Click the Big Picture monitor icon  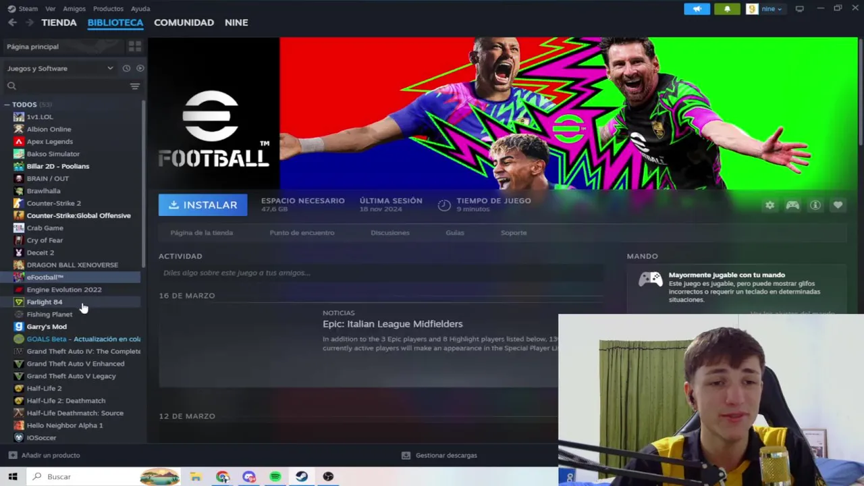(800, 9)
